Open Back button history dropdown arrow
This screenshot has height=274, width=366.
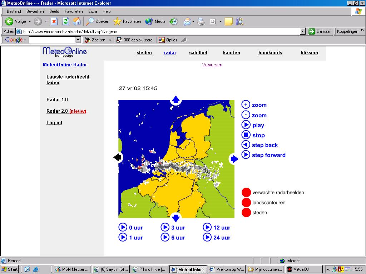[x=30, y=21]
